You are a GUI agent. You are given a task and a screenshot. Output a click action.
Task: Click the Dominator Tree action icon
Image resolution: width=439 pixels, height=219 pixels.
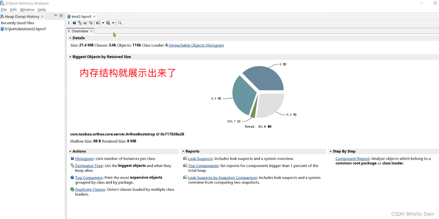72,166
